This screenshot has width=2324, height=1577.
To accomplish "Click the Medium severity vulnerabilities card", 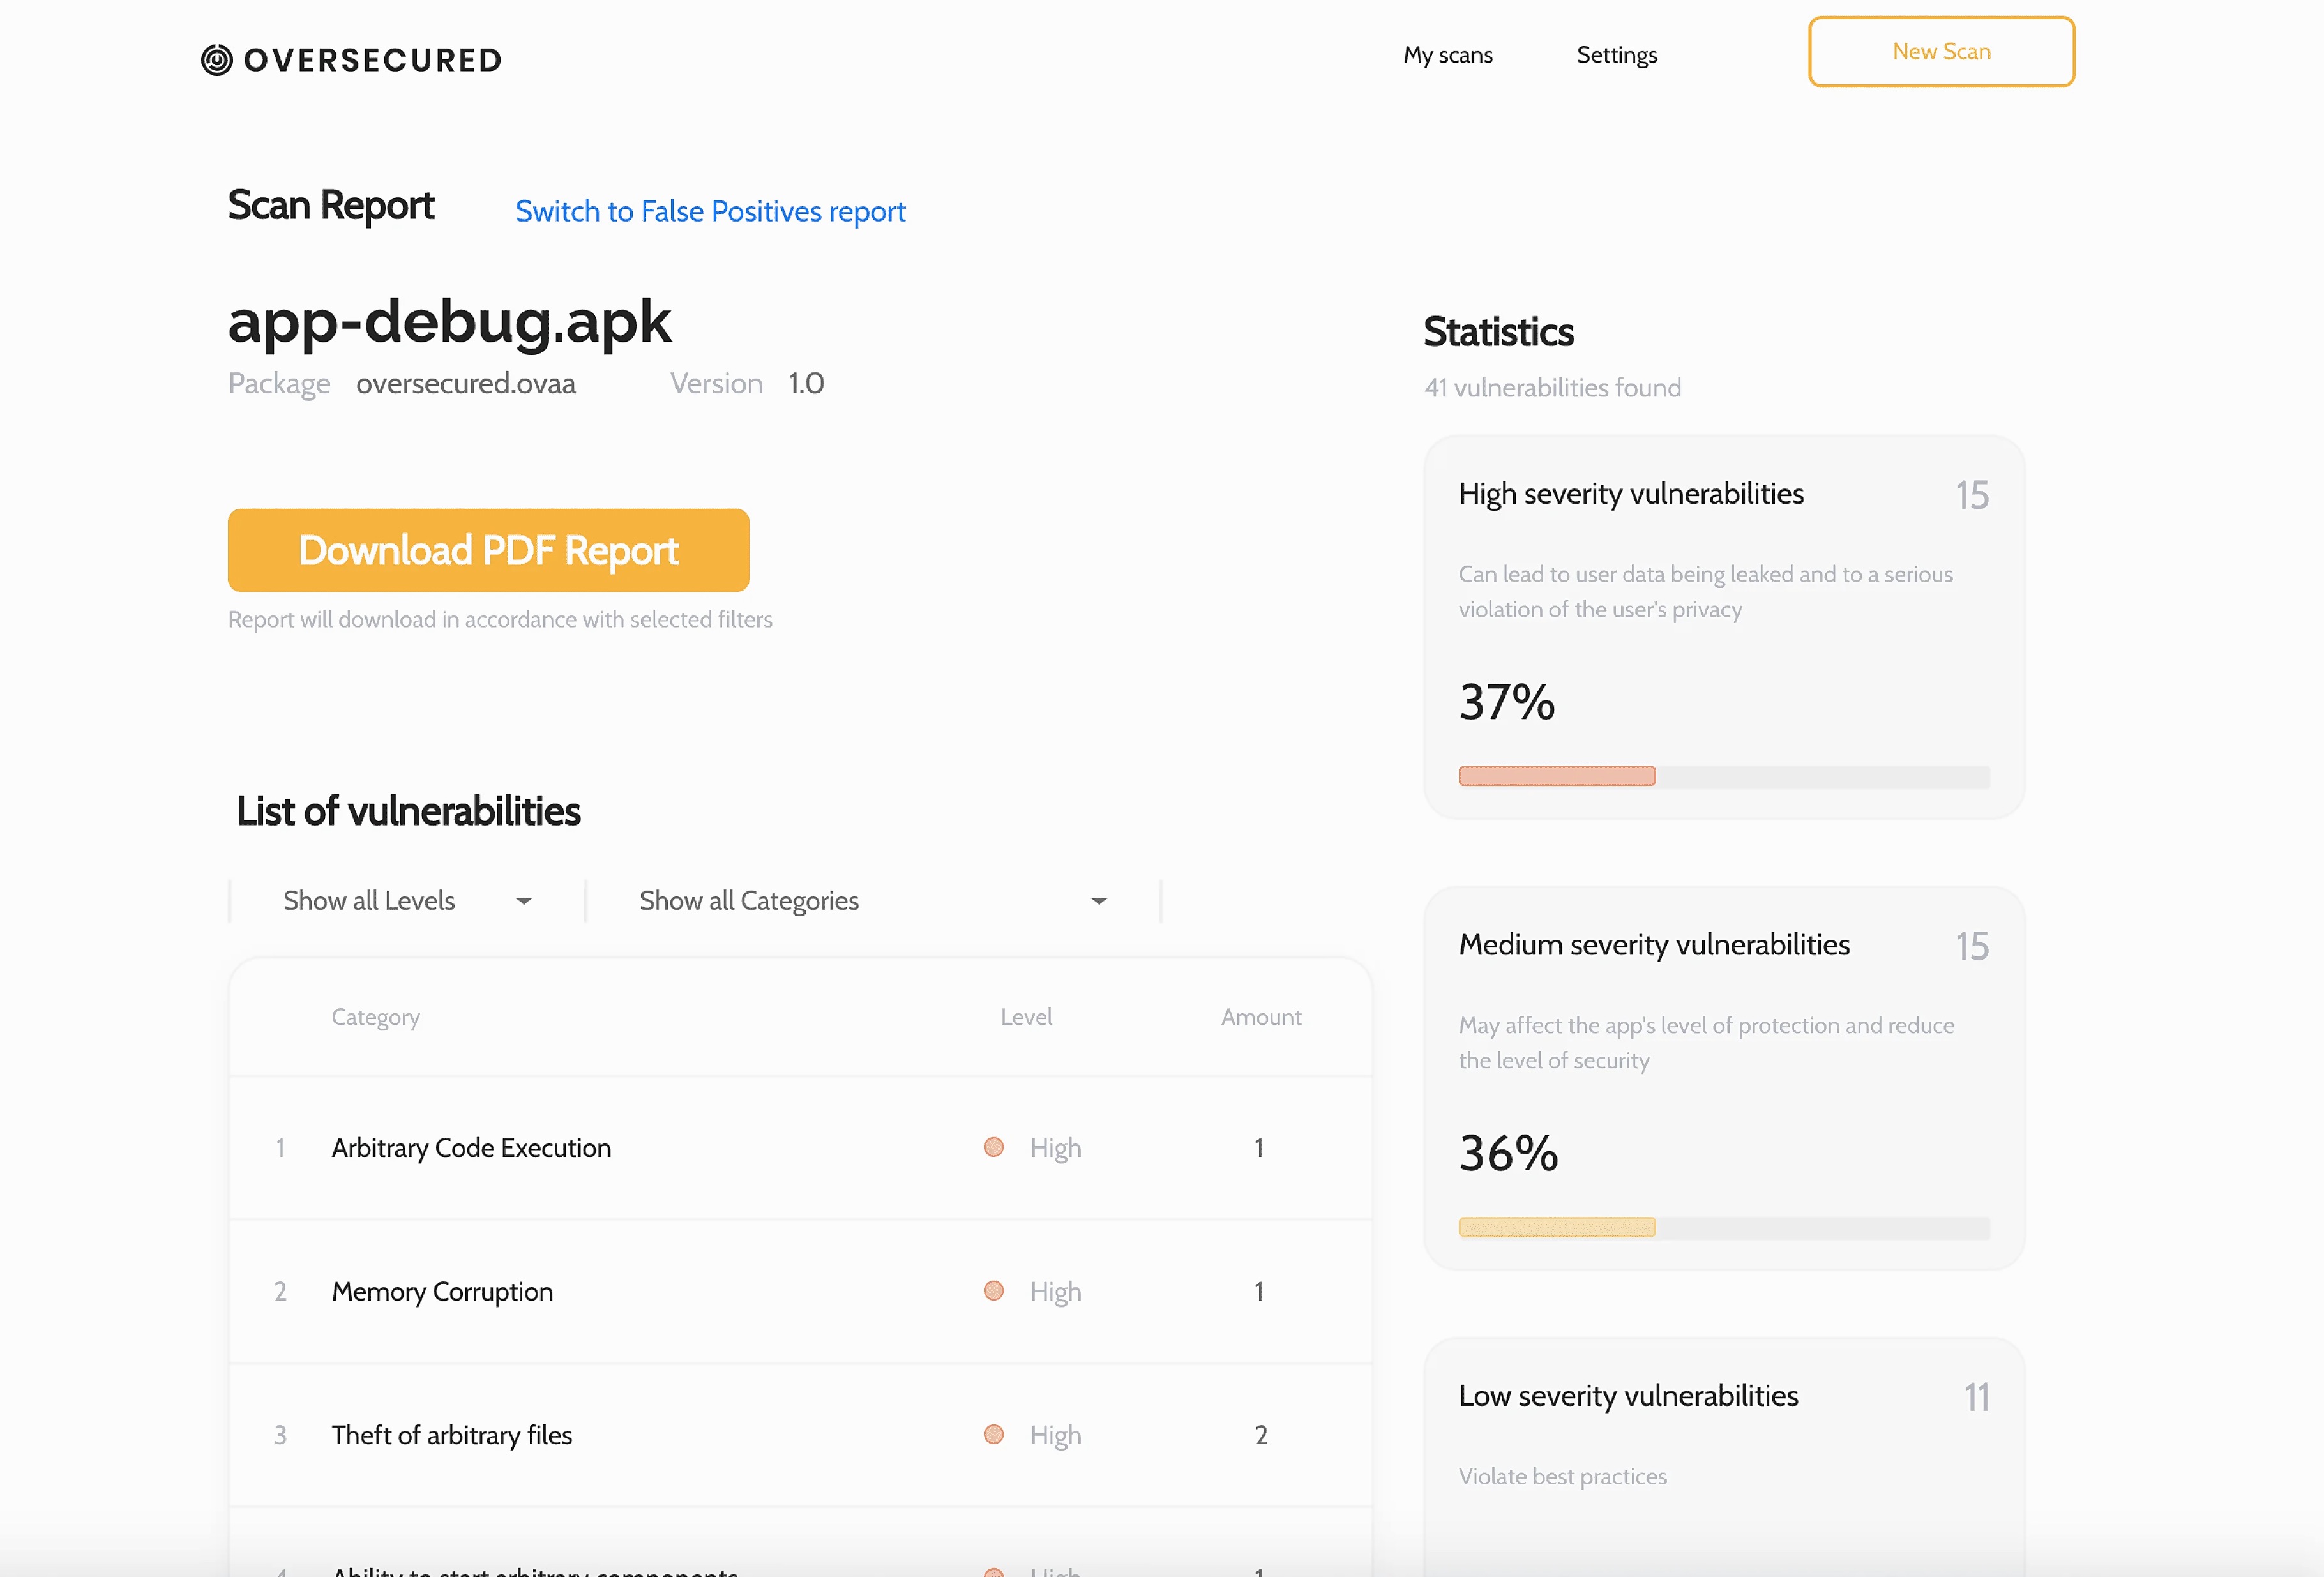I will [1723, 1078].
